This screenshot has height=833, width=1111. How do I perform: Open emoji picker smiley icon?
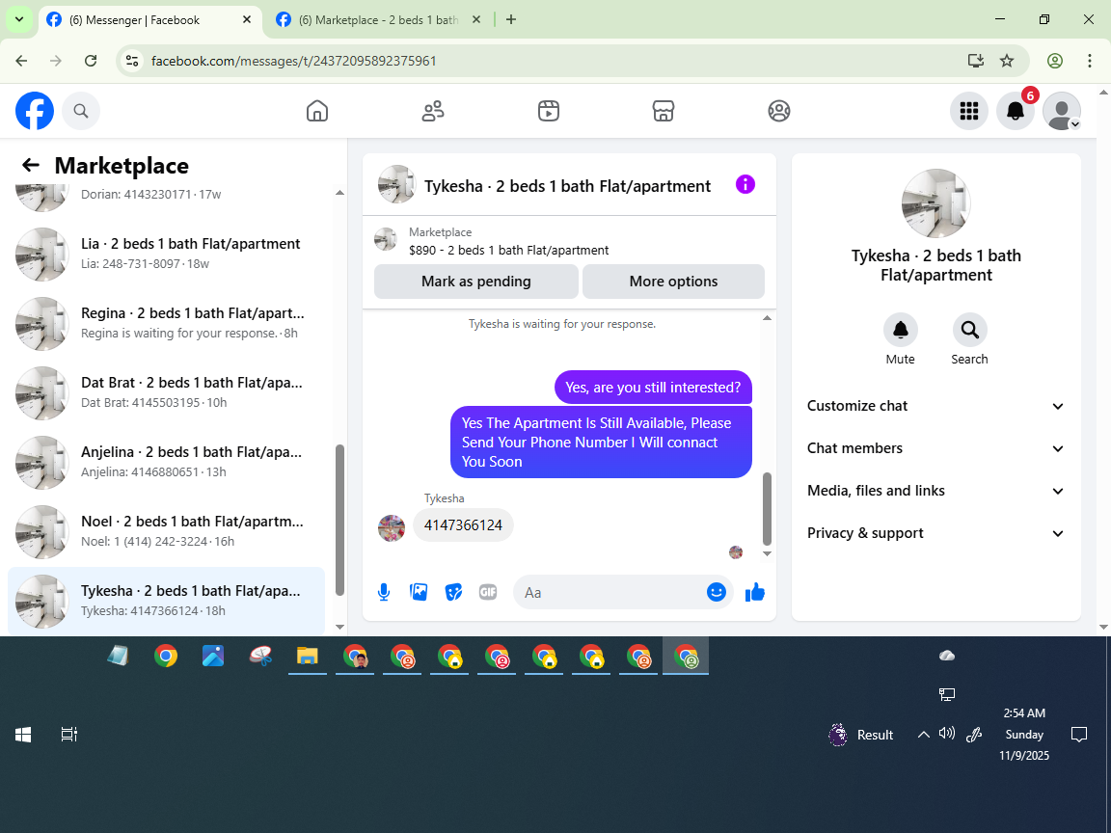point(717,592)
